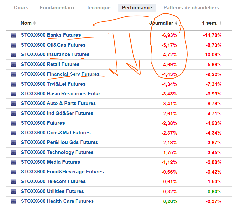Click the flag icon beside STOXX600 Telecom Futures
232x212 pixels.
click(x=13, y=181)
